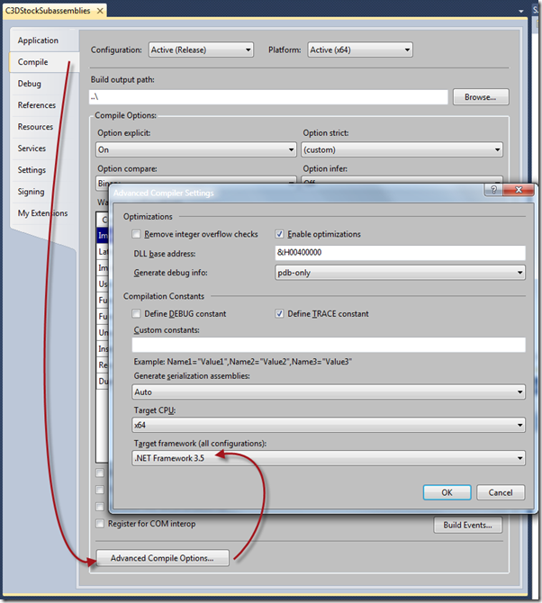Click the C3DStockSubassemblies tab title
The width and height of the screenshot is (542, 603).
point(48,11)
